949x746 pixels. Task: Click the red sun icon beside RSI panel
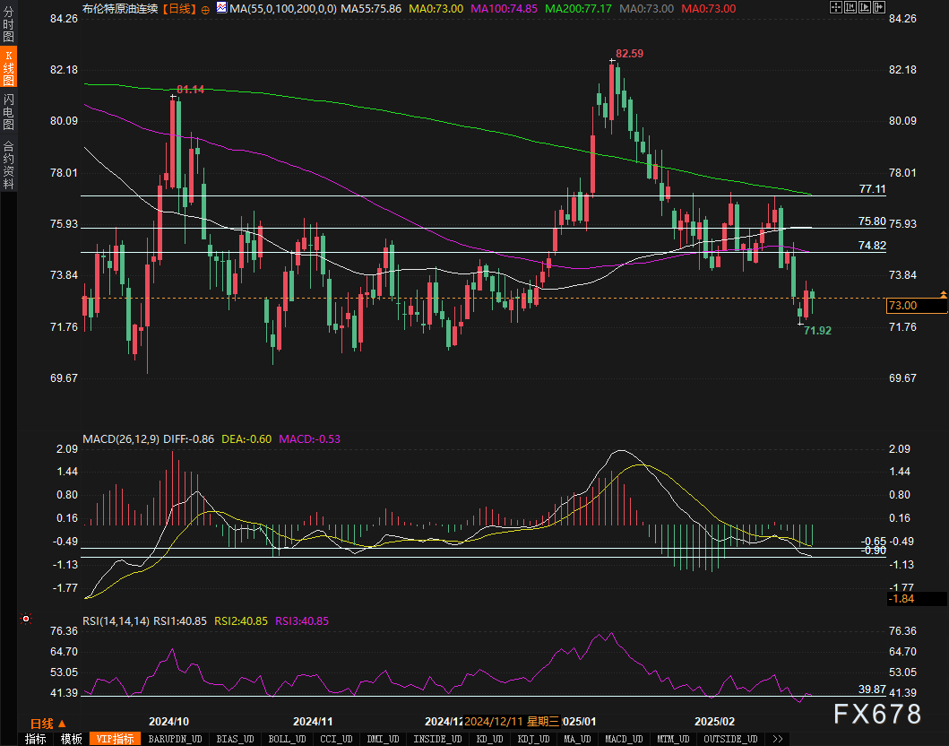click(x=26, y=619)
